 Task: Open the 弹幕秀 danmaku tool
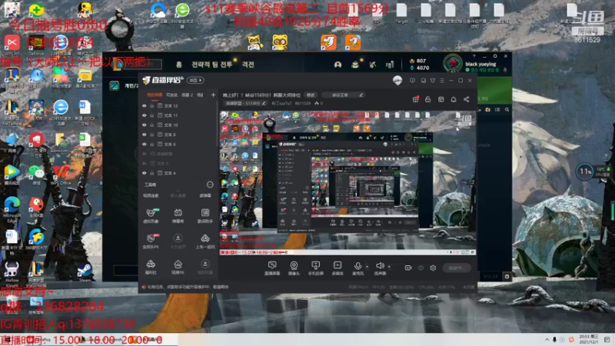coord(178,216)
